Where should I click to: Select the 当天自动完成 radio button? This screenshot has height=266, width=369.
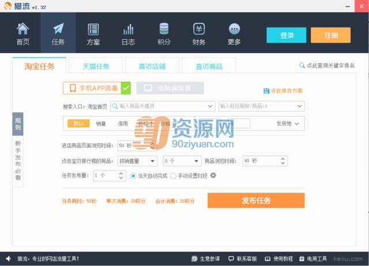pyautogui.click(x=133, y=176)
